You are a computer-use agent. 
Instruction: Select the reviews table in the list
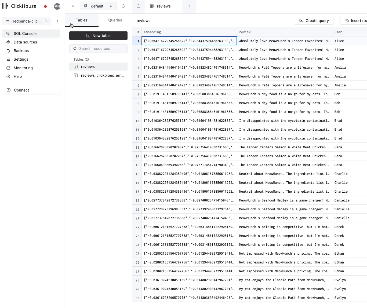[98, 67]
